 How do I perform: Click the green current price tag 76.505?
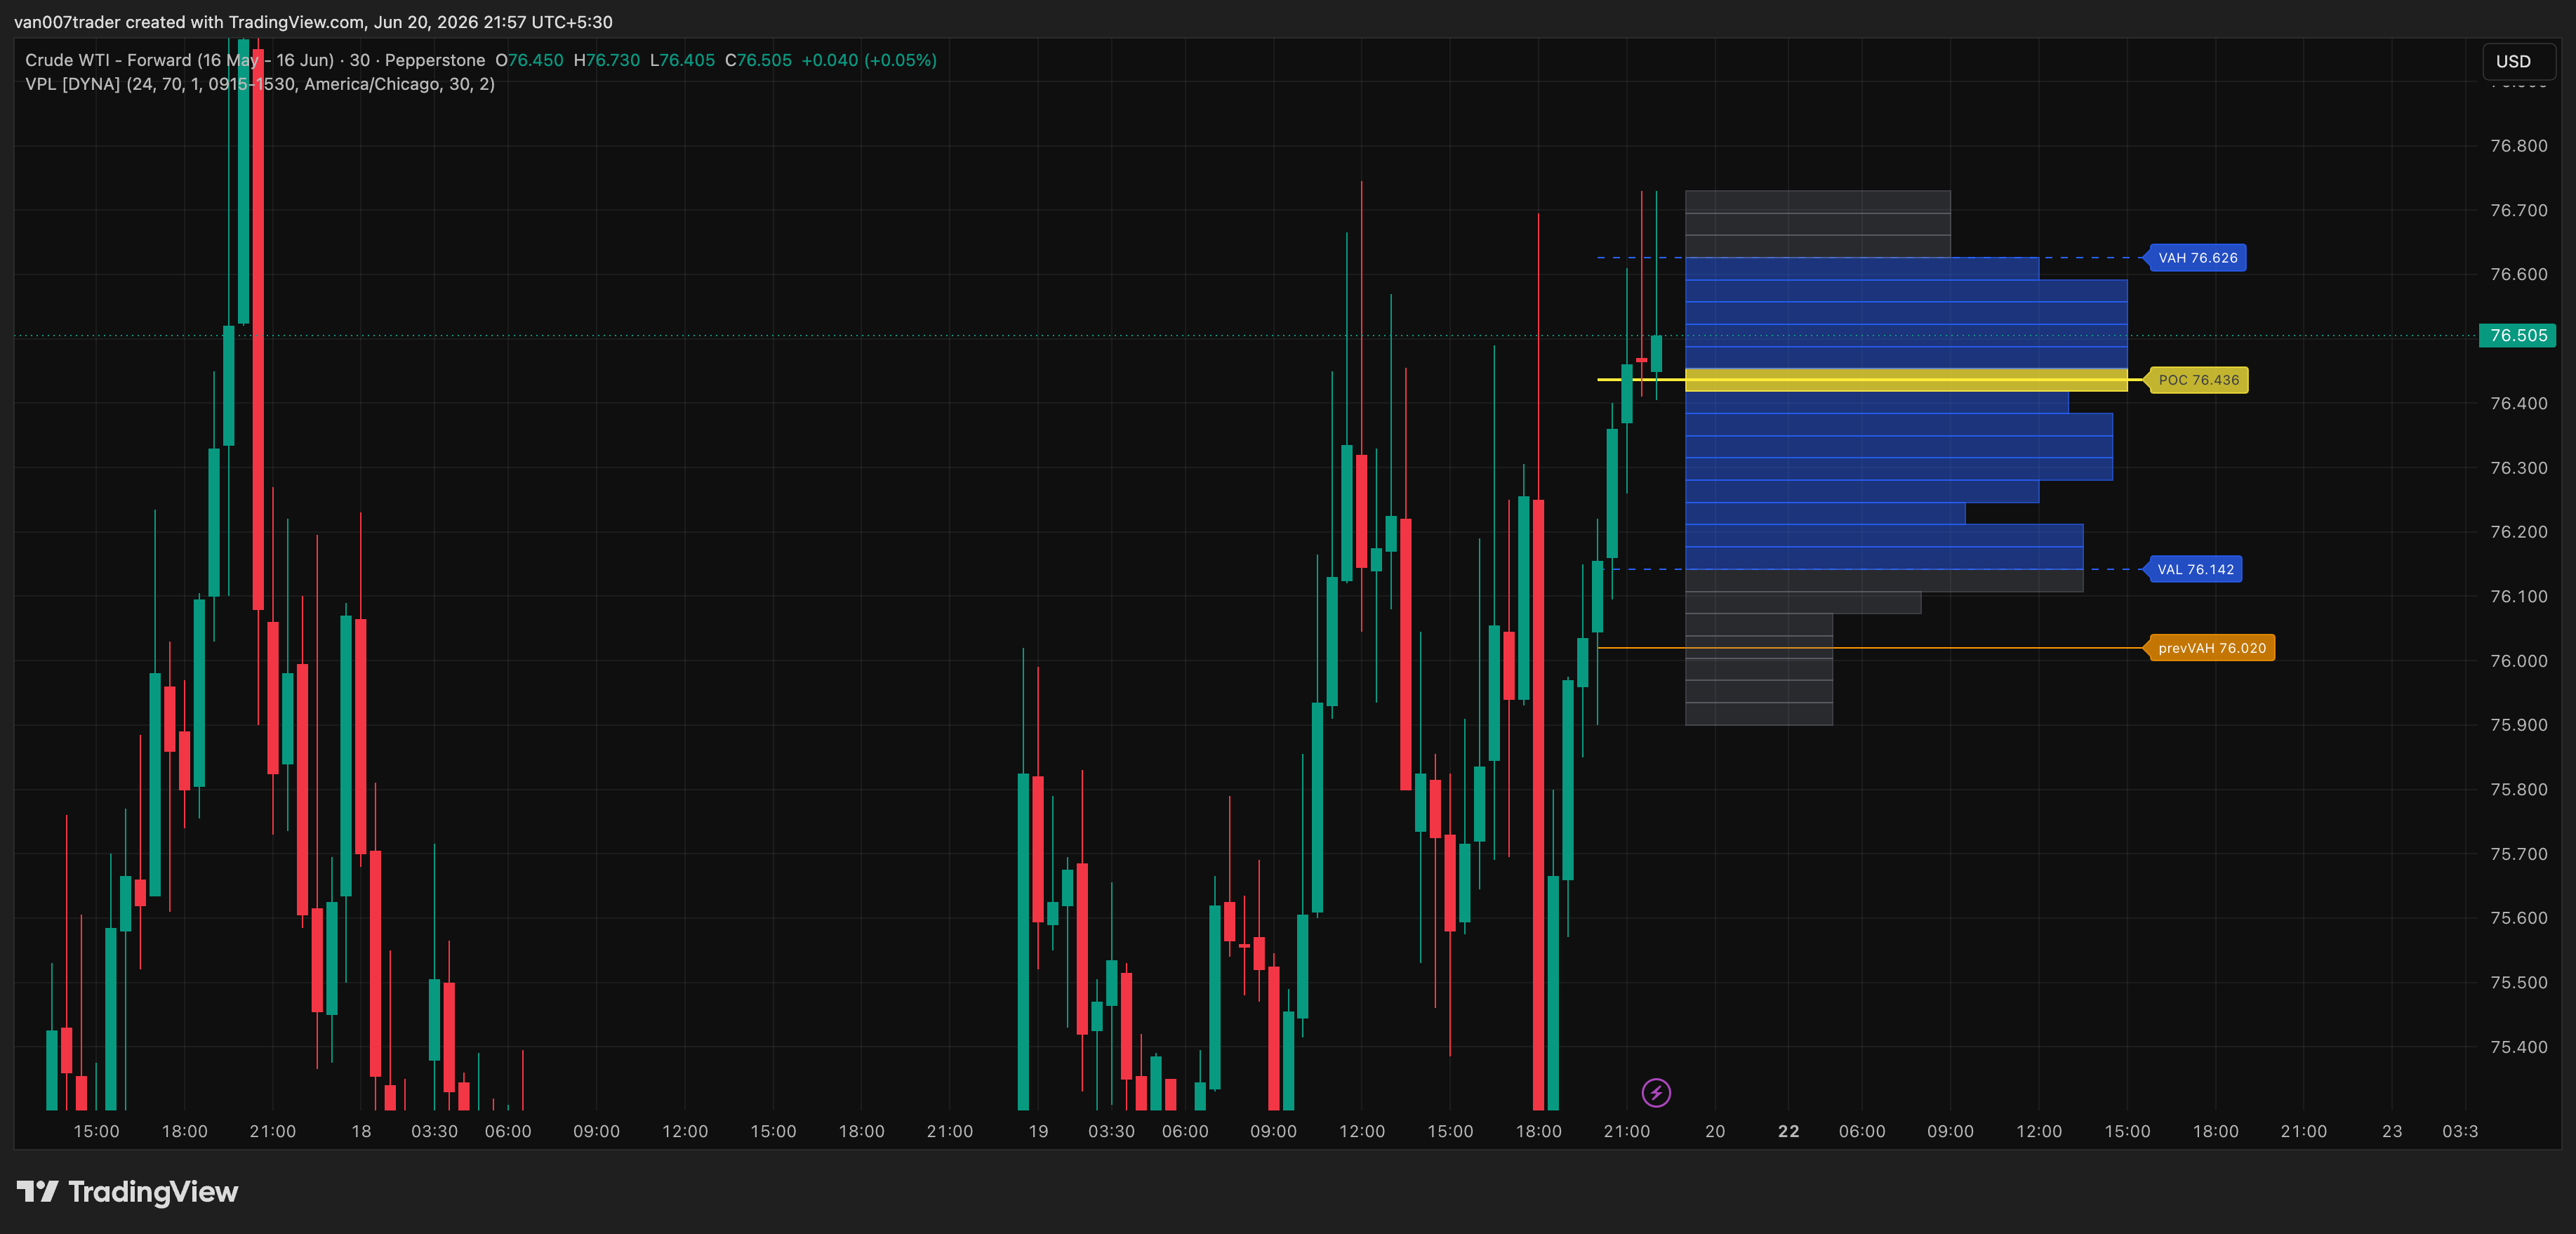2518,336
